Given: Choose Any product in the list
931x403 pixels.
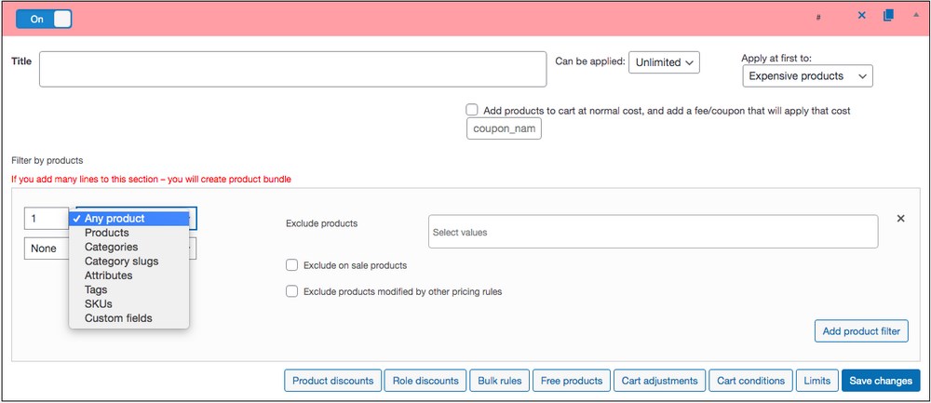Looking at the screenshot, I should point(129,219).
